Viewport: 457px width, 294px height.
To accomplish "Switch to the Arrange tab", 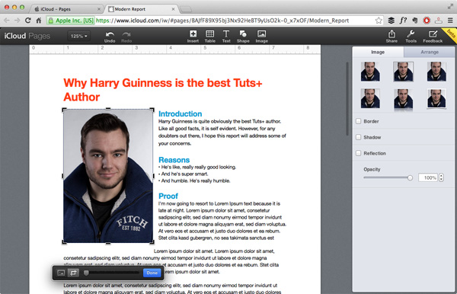I will 430,52.
